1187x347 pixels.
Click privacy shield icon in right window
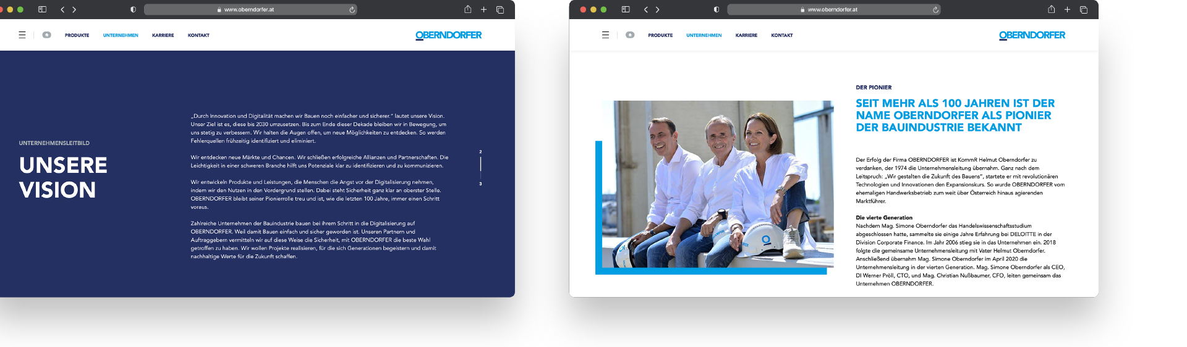[717, 9]
